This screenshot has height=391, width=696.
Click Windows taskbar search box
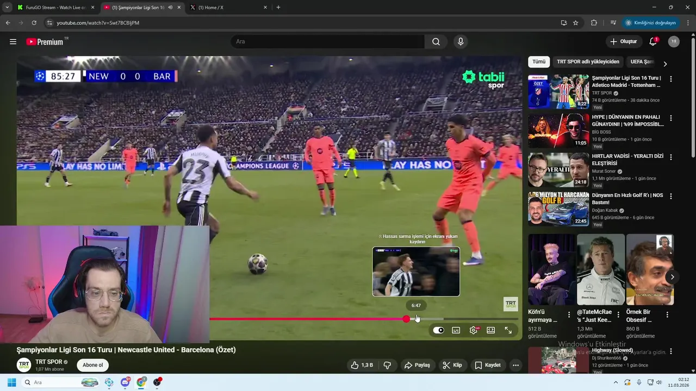(60, 382)
